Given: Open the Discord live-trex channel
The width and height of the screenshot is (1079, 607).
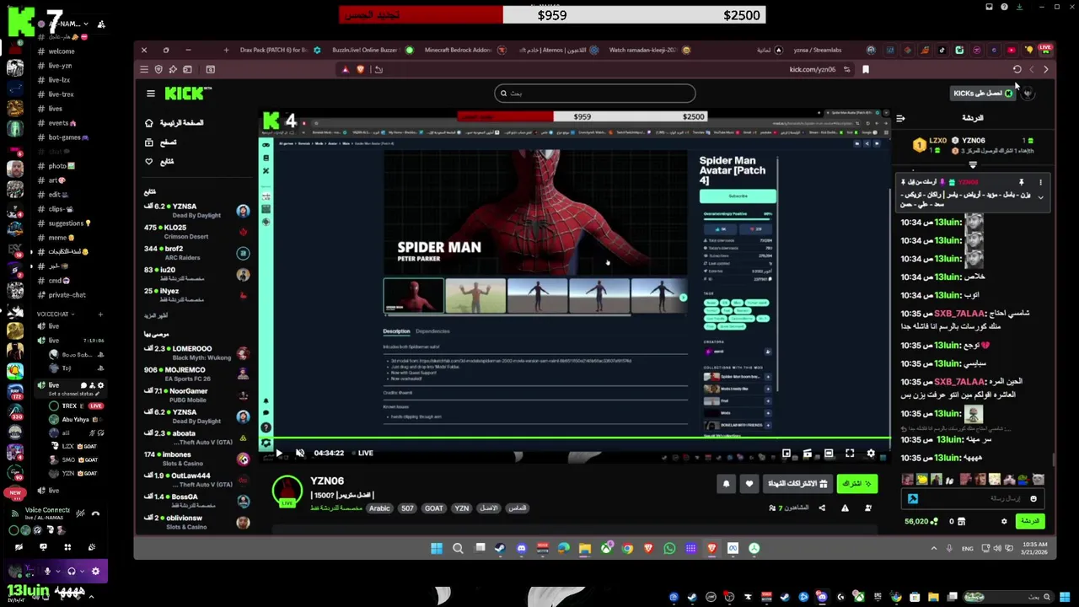Looking at the screenshot, I should click(61, 94).
